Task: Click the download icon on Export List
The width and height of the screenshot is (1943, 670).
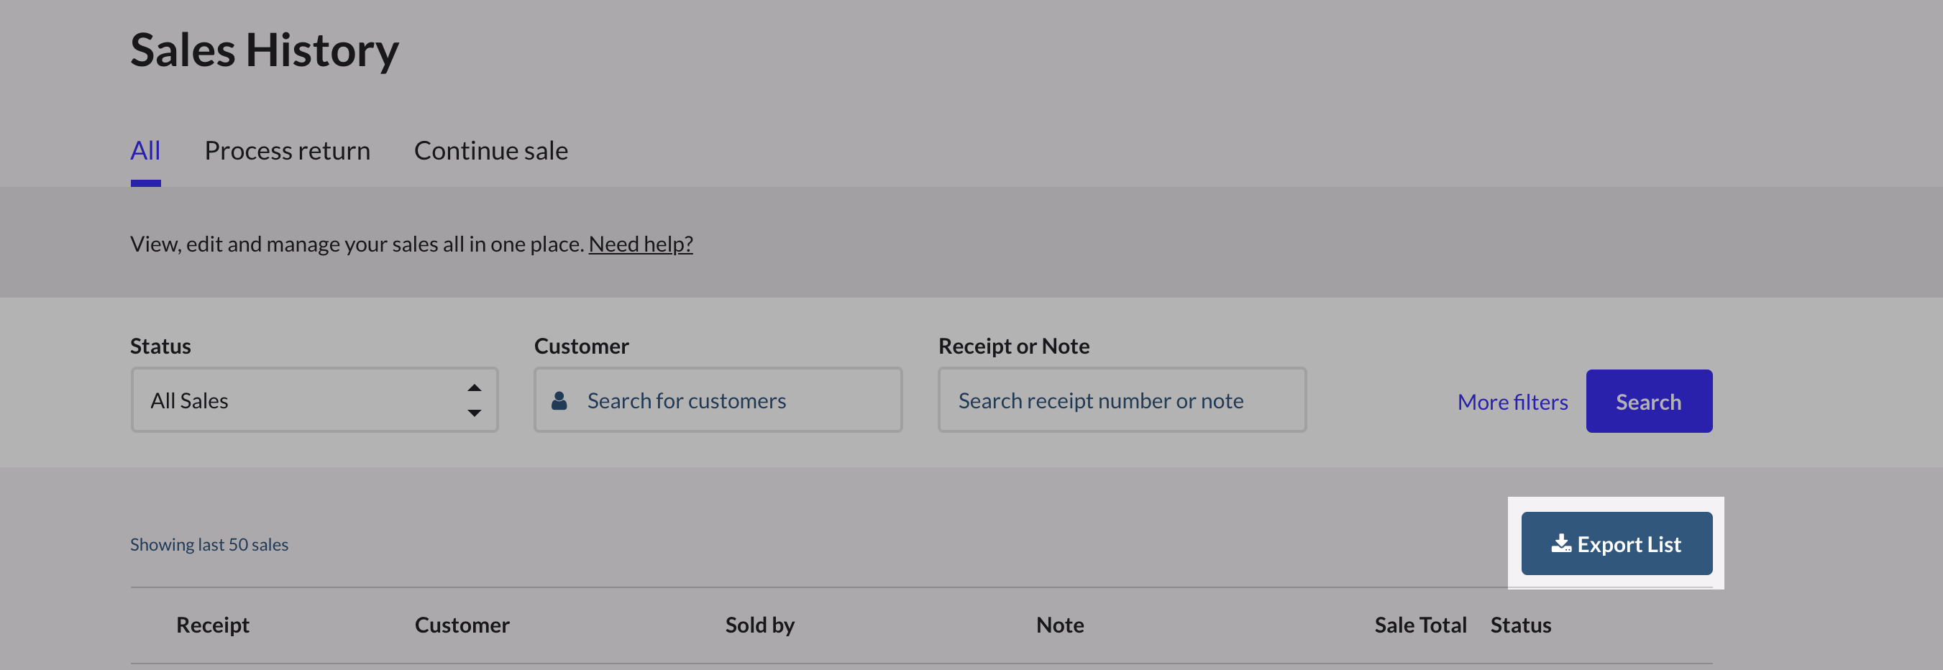Action: 1560,543
